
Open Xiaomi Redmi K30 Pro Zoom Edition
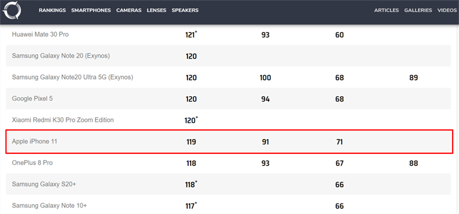coord(63,120)
